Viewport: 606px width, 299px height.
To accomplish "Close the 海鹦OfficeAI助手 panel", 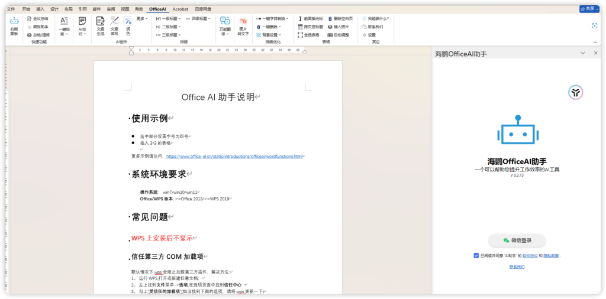I will [595, 53].
